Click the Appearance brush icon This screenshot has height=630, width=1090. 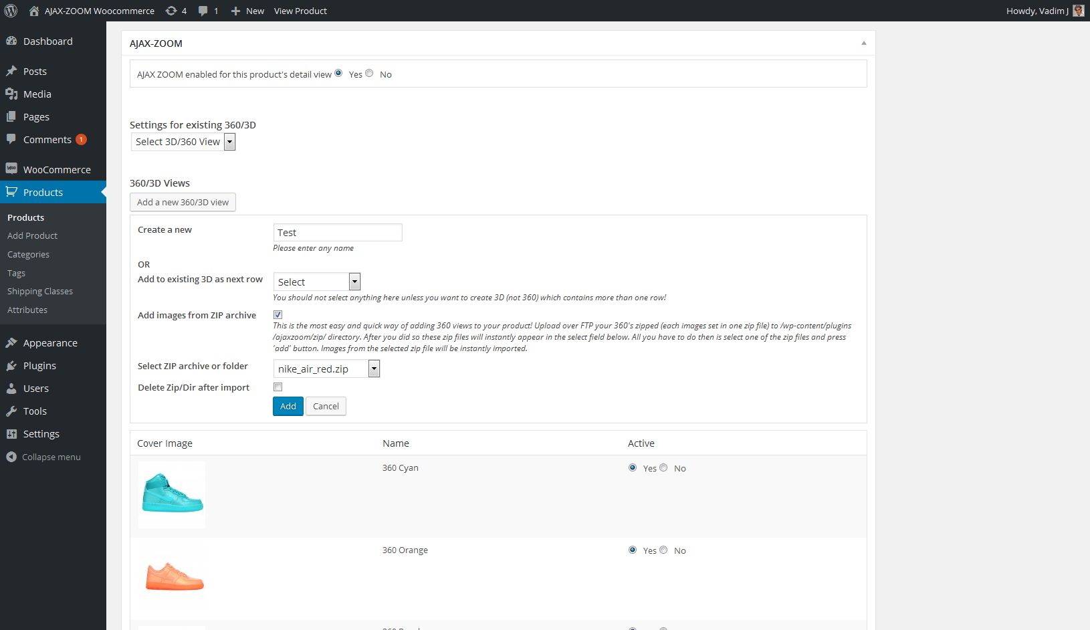[11, 342]
